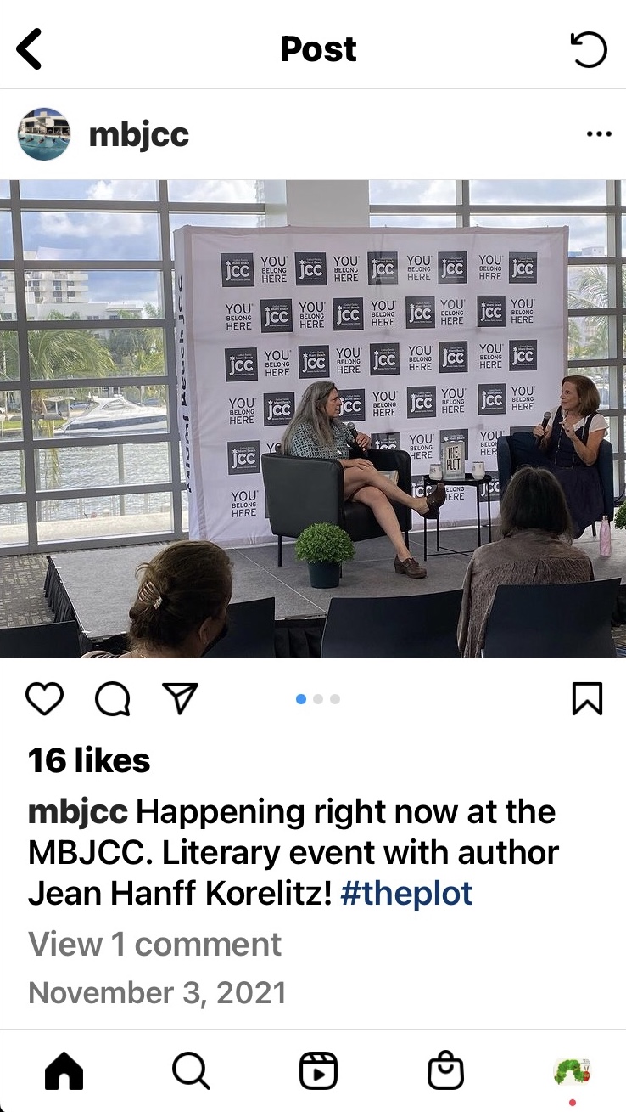Image resolution: width=626 pixels, height=1112 pixels.
Task: Refresh the post with the reload icon
Action: [x=589, y=49]
